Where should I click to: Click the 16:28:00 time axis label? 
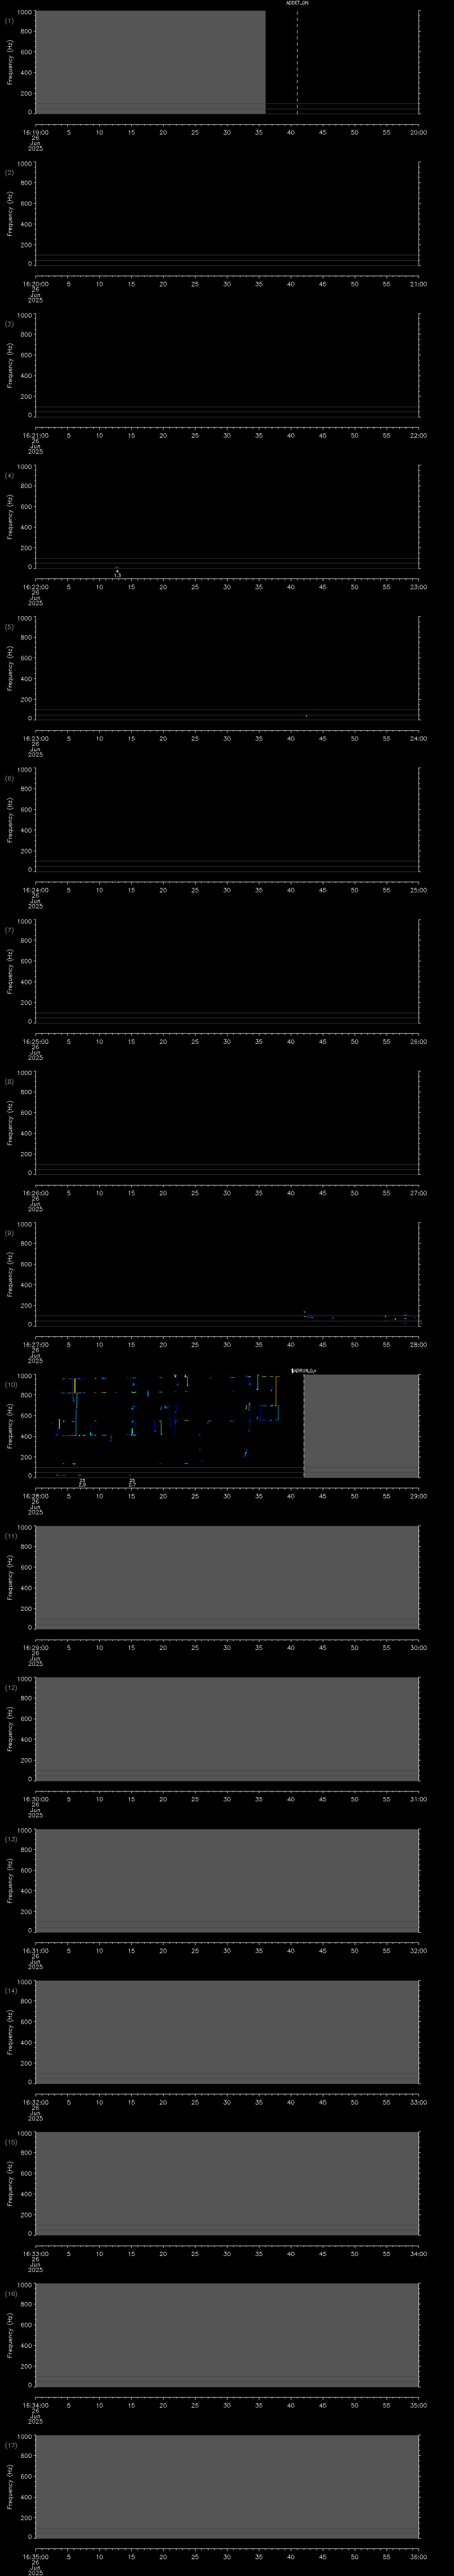[x=35, y=1495]
